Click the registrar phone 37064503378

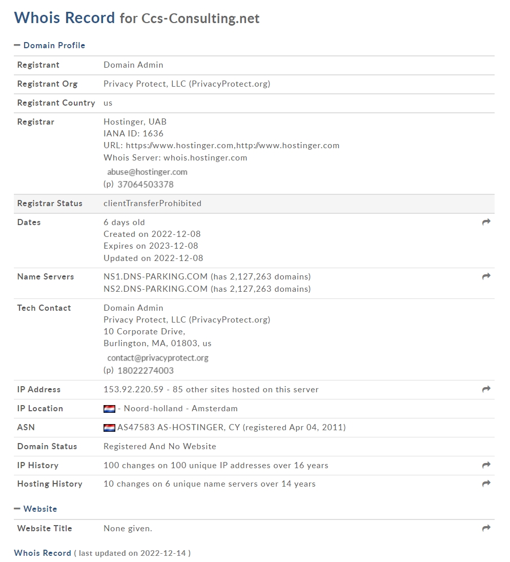[x=146, y=185]
